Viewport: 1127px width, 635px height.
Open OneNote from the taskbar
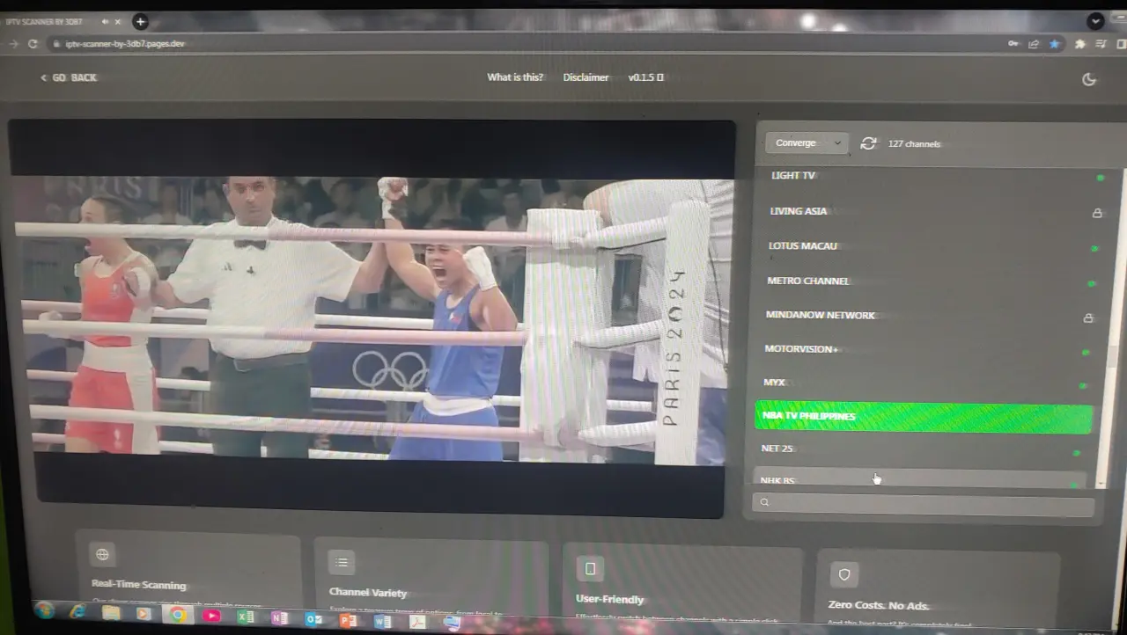click(x=280, y=618)
